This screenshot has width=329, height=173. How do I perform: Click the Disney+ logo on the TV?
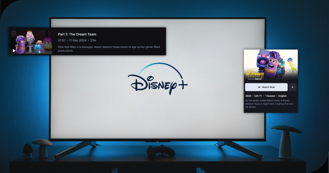[157, 79]
